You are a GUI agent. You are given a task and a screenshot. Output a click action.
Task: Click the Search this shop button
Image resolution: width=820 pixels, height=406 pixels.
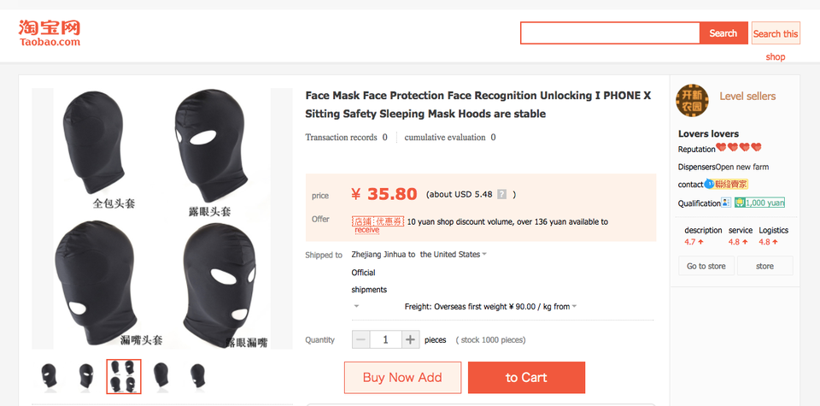click(776, 33)
